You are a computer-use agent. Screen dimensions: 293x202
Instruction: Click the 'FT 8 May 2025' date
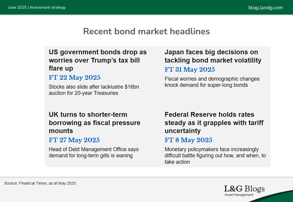(188, 140)
